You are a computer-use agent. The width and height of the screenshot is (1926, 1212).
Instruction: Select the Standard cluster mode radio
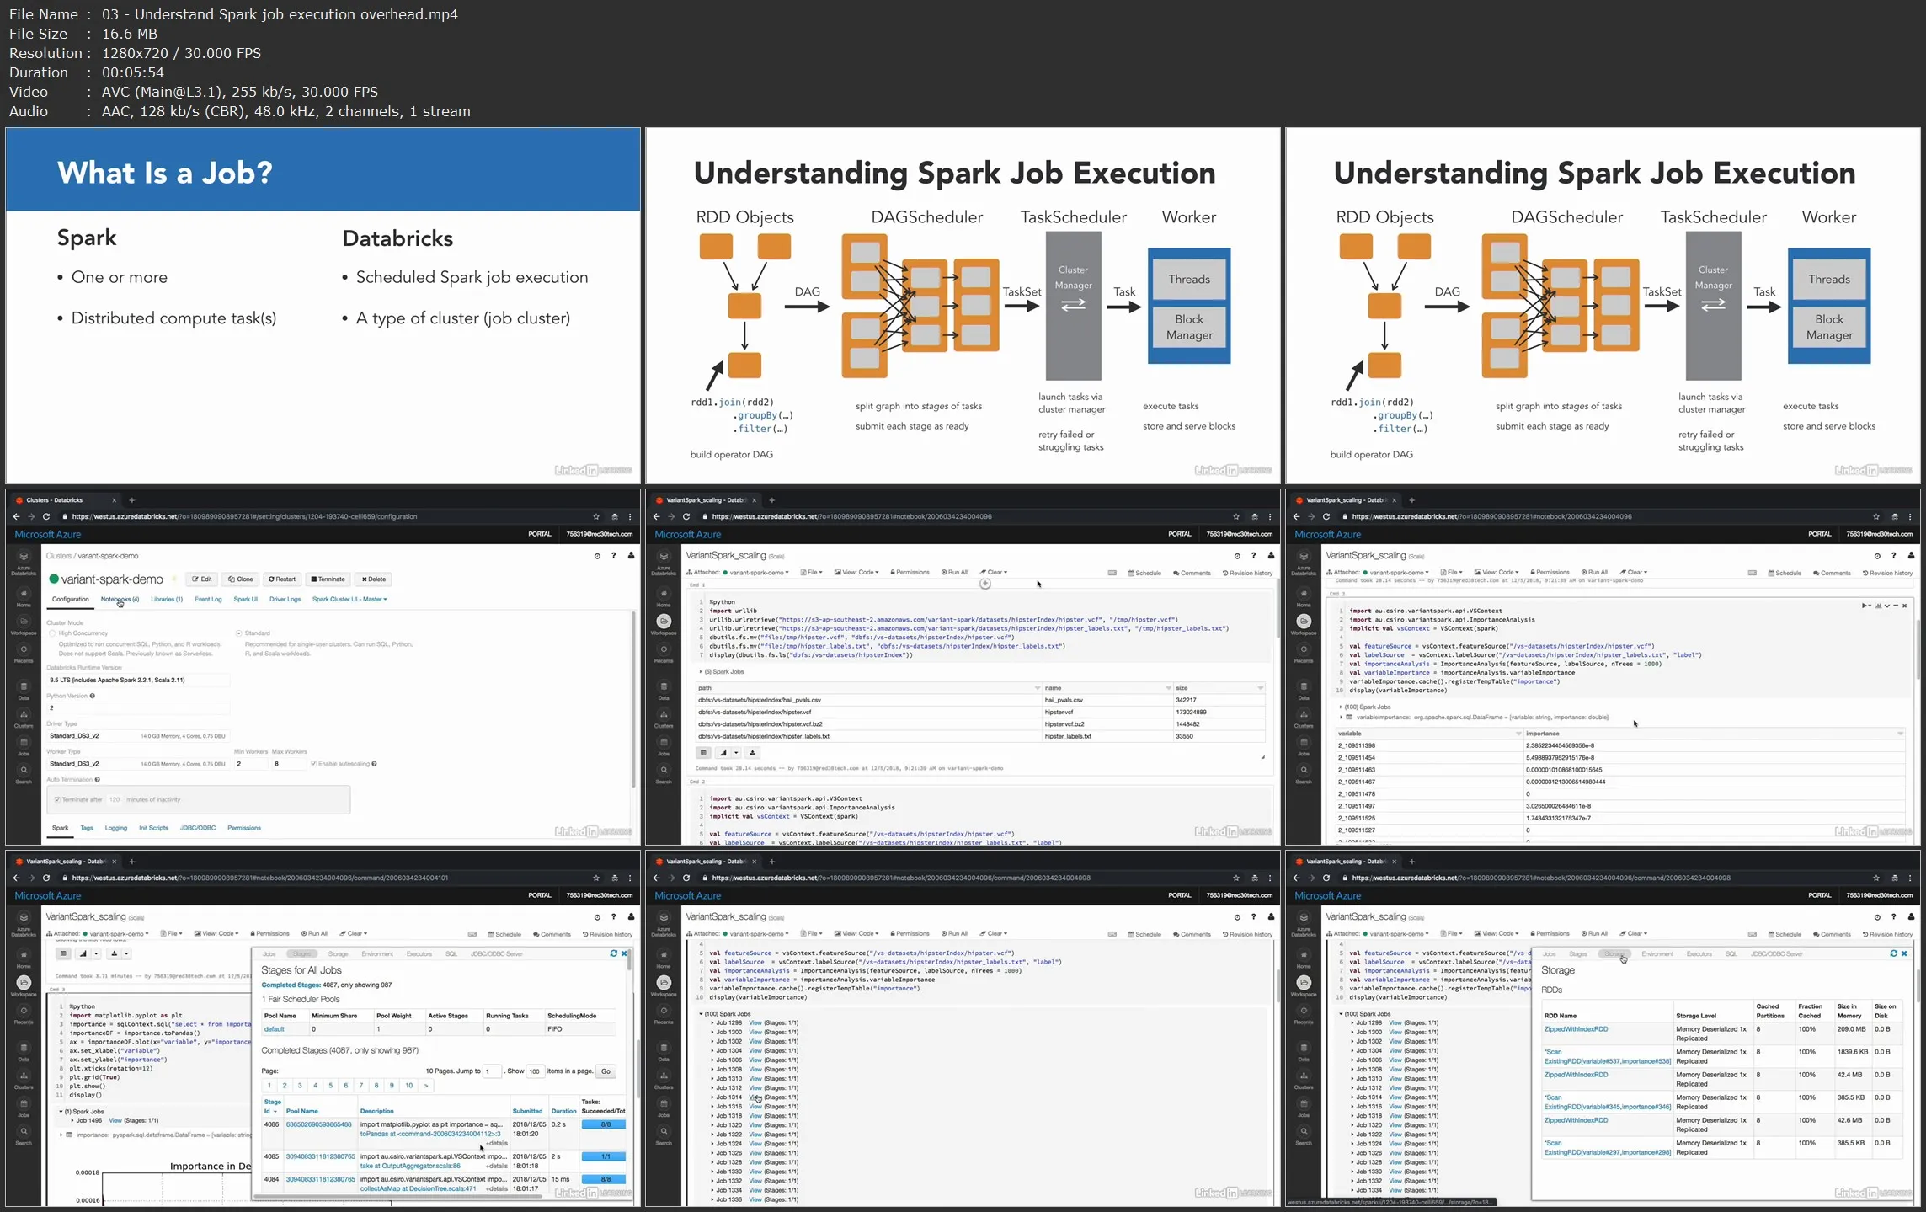pyautogui.click(x=238, y=633)
